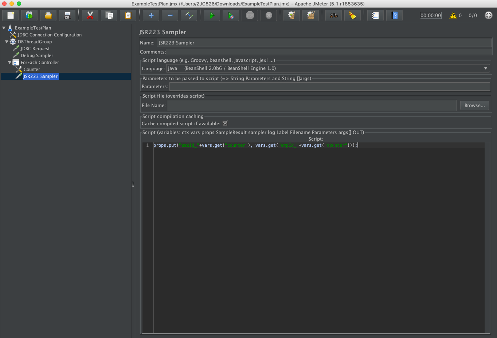Viewport: 497px width, 338px height.
Task: Open the script Language dropdown
Action: click(486, 68)
